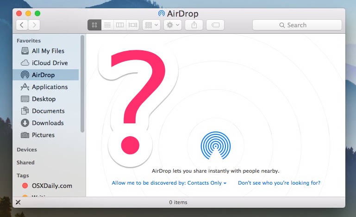The image size is (356, 217).
Task: Open All My Files in sidebar
Action: click(x=47, y=51)
